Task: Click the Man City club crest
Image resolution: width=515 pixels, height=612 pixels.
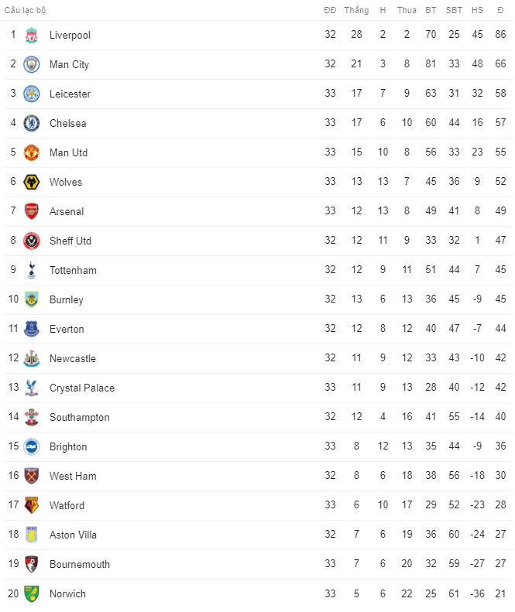Action: pos(32,64)
